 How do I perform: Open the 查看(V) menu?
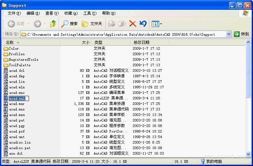click(52, 13)
